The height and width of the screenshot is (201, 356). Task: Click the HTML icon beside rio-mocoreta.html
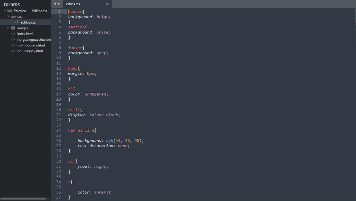[13, 45]
